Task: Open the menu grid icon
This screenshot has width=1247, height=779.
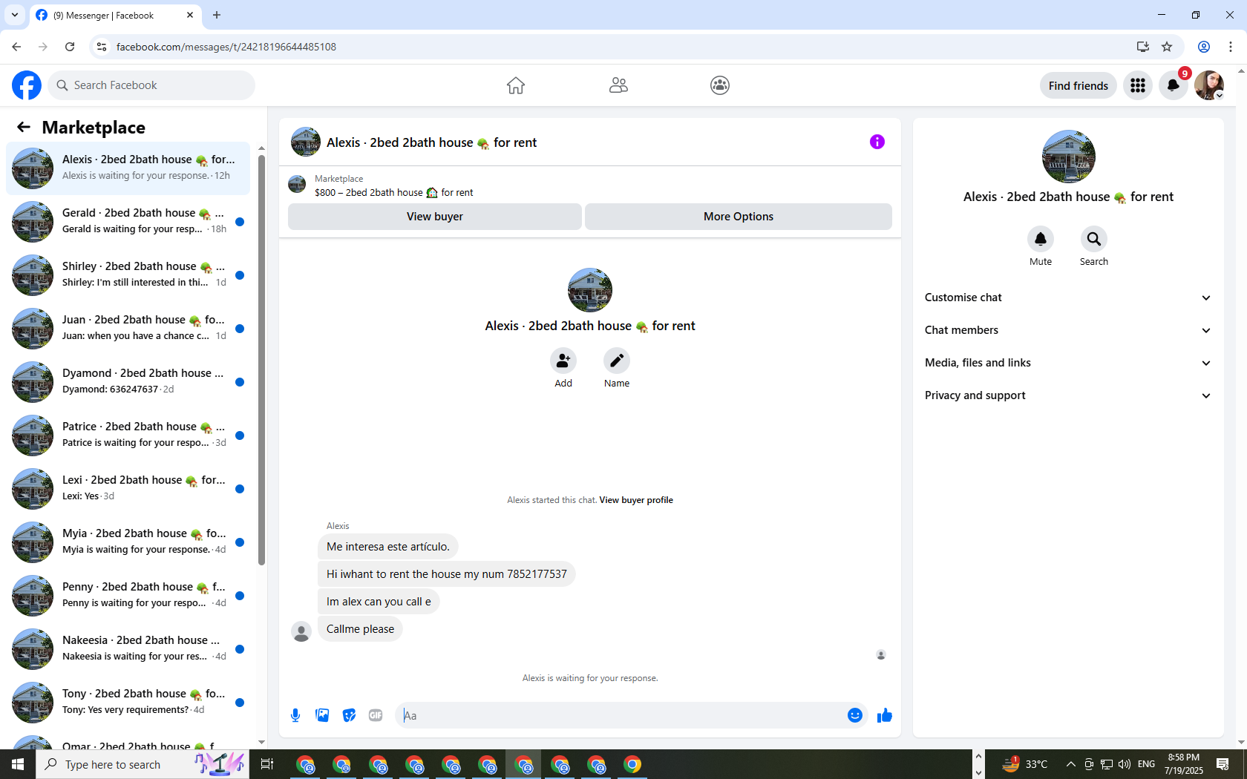Action: click(1138, 85)
